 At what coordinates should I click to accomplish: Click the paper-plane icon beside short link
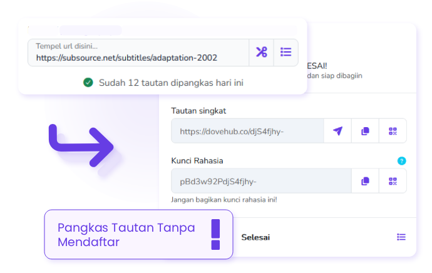(x=337, y=131)
